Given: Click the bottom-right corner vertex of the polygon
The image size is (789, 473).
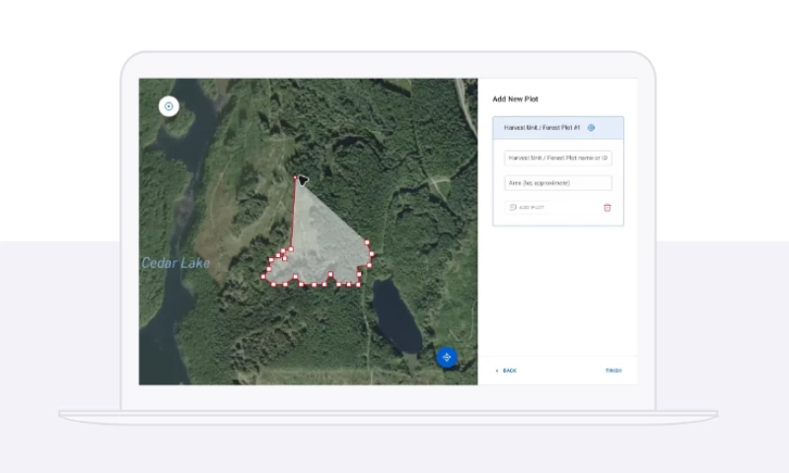Looking at the screenshot, I should [358, 284].
